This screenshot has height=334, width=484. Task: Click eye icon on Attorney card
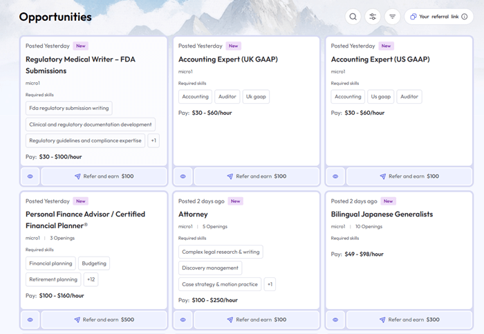(x=183, y=320)
